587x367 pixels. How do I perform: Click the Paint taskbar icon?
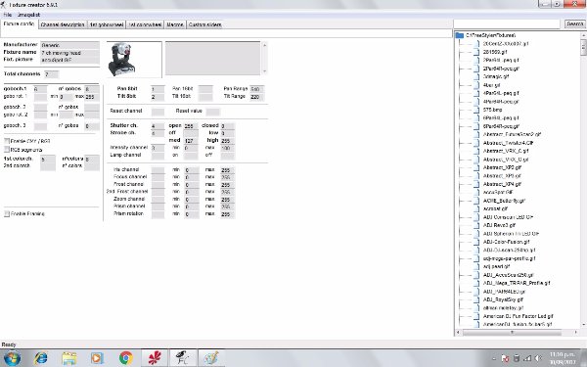211,358
